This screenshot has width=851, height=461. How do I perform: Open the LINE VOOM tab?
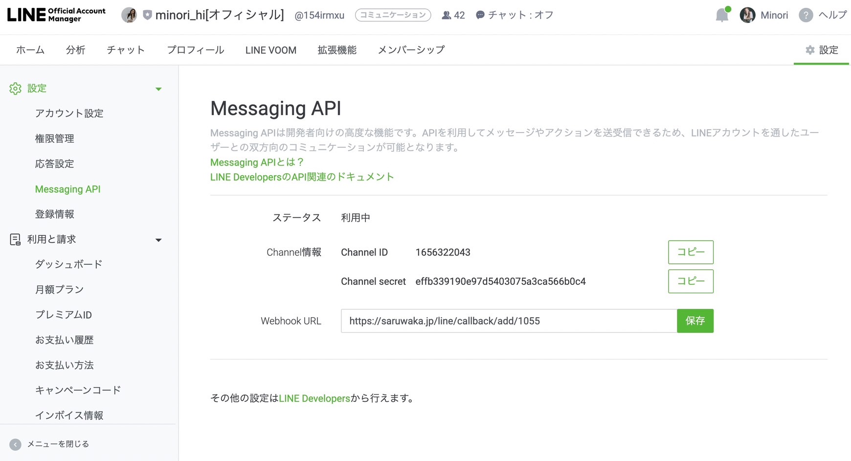271,50
